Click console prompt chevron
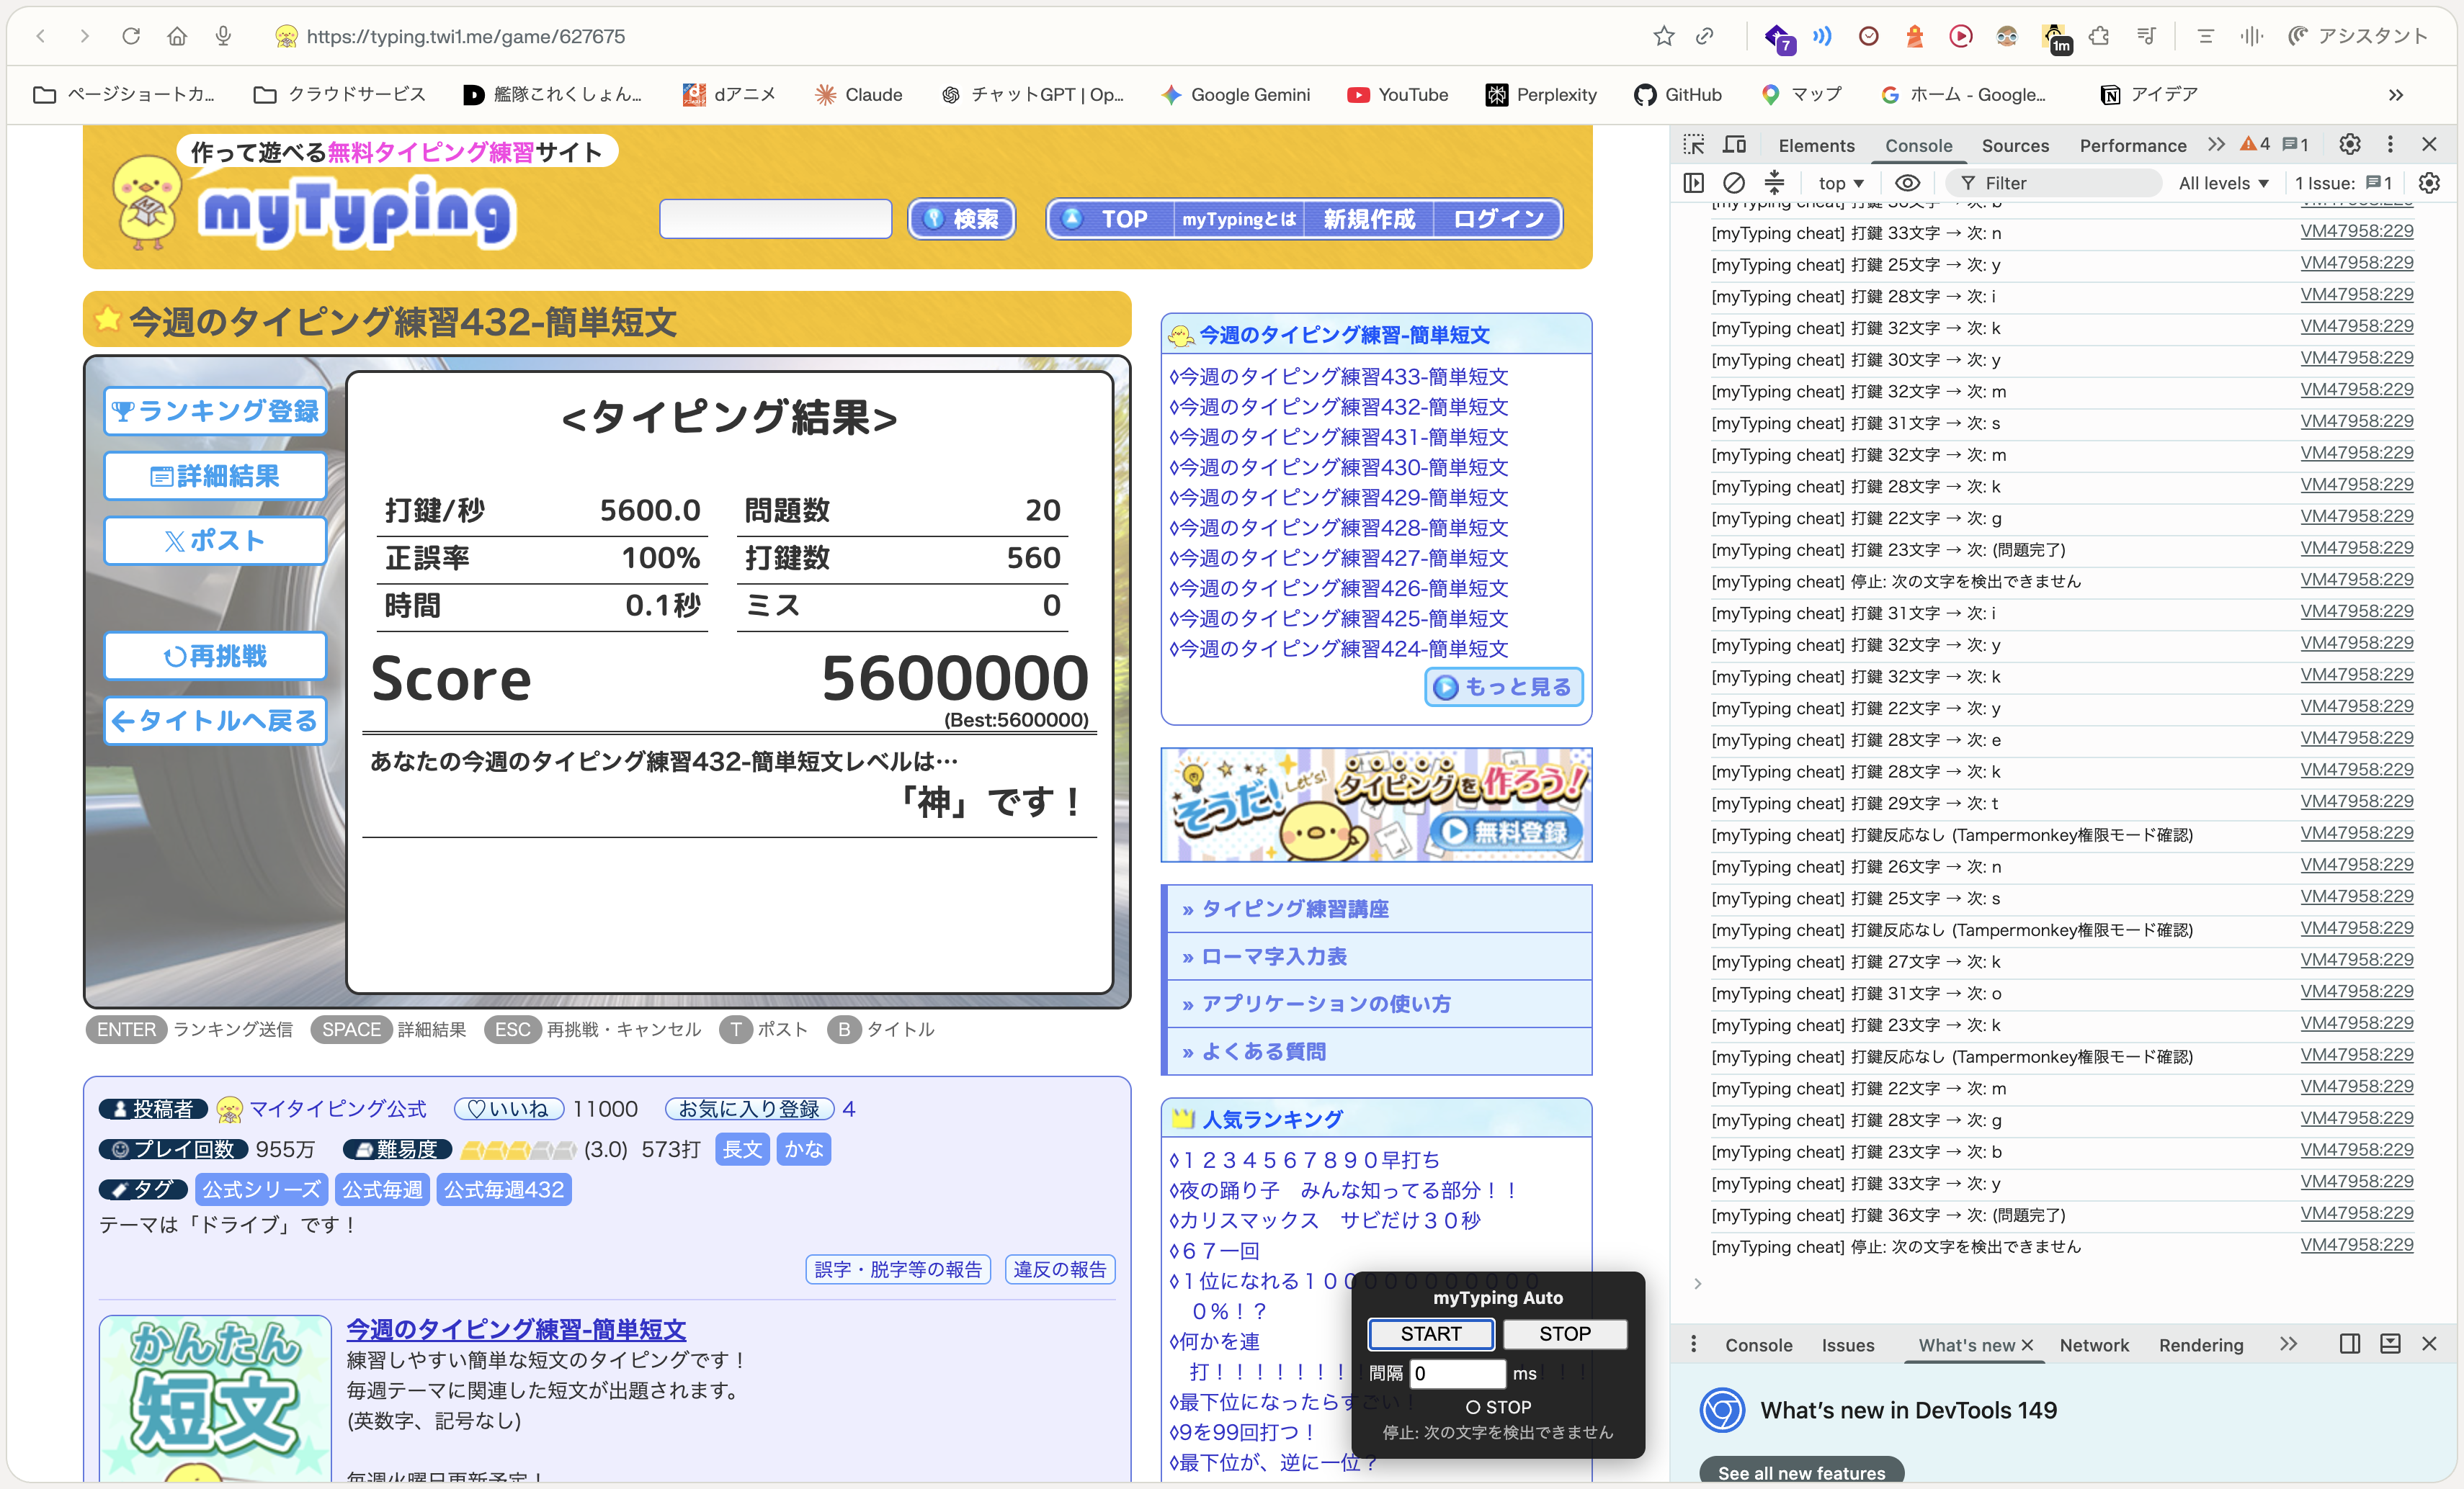Image resolution: width=2464 pixels, height=1489 pixels. 1697,1283
